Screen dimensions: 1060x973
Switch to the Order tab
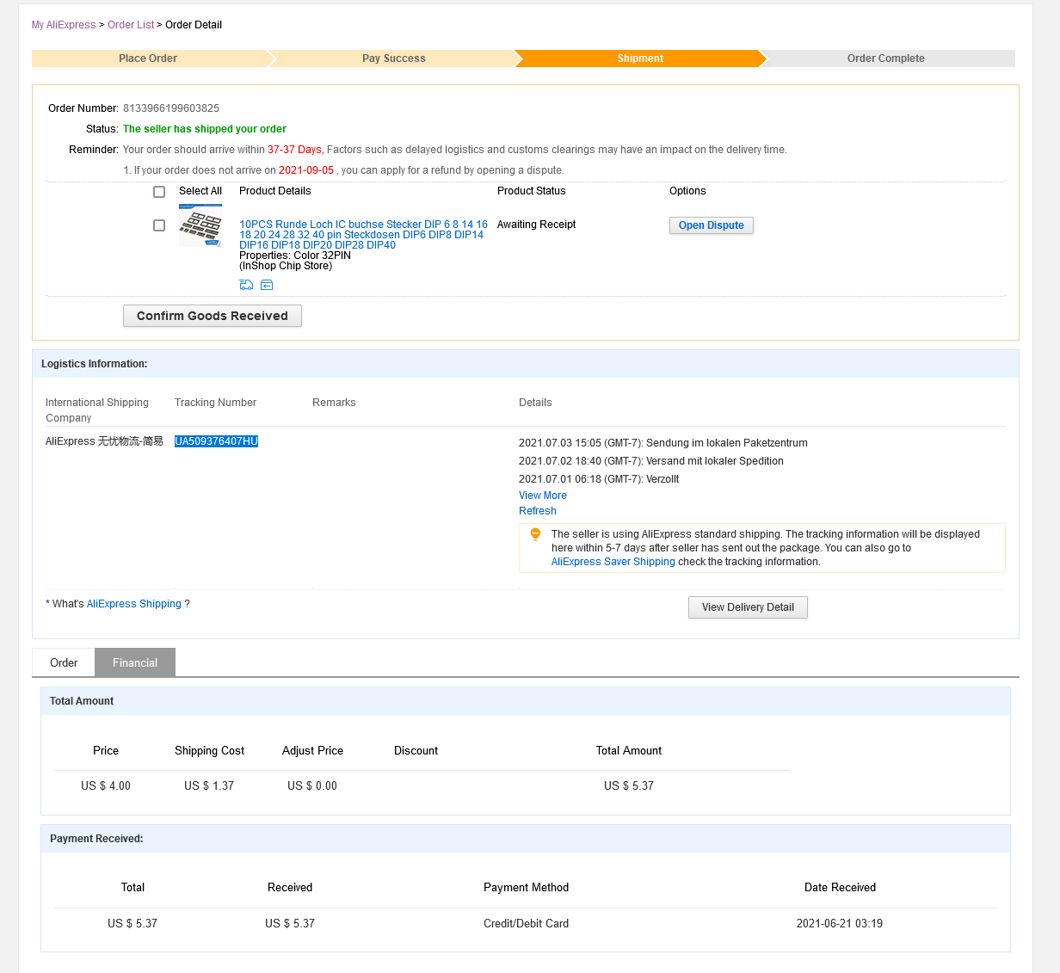(x=64, y=662)
